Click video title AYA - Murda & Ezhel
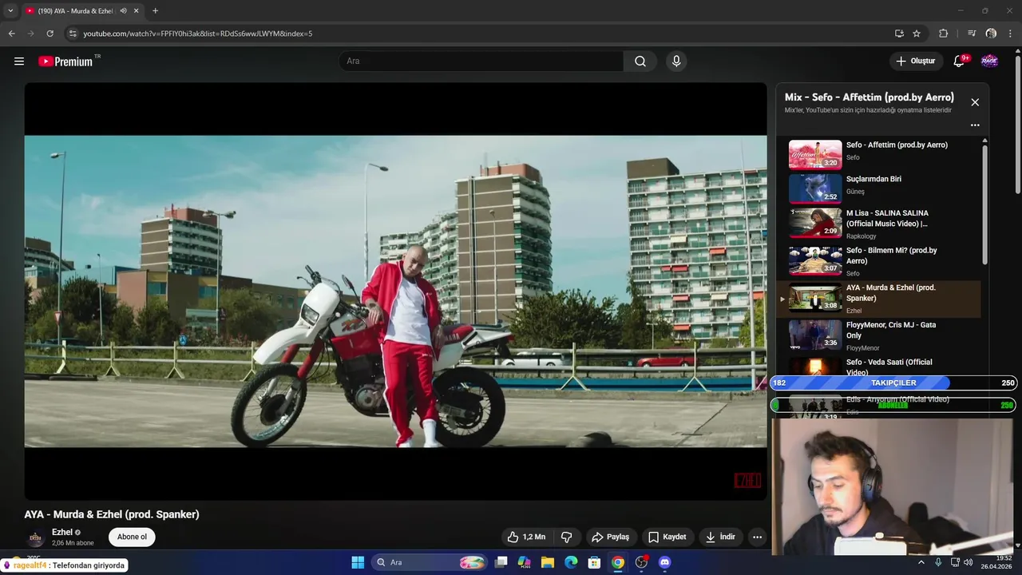This screenshot has width=1022, height=575. [x=112, y=514]
